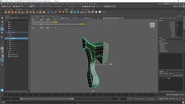Toggle layer1 playback P box
The image size is (185, 104).
(x=162, y=78)
